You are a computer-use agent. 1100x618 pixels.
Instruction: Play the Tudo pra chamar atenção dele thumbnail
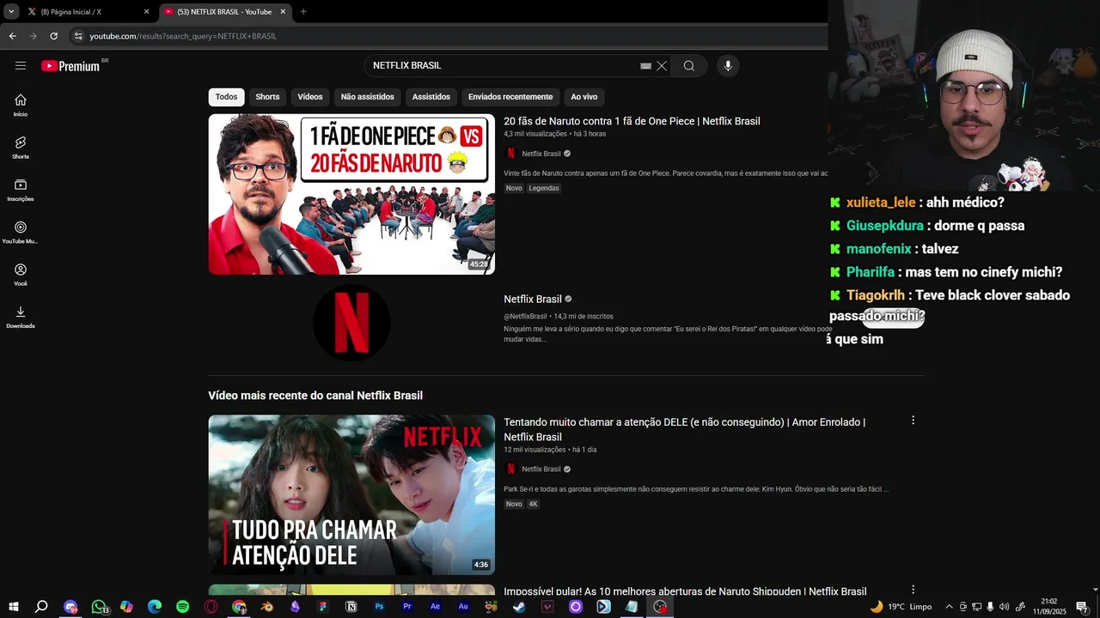click(351, 495)
